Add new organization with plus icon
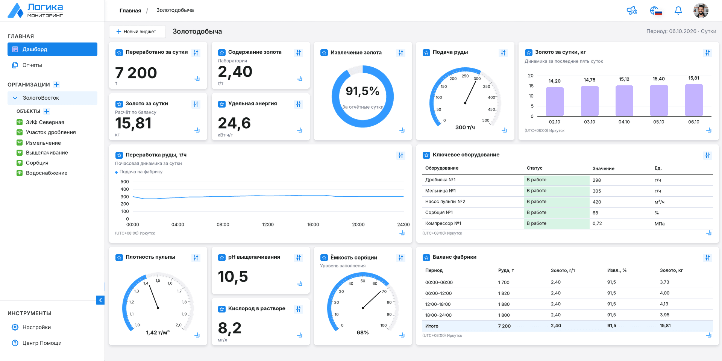The width and height of the screenshot is (722, 361). pyautogui.click(x=56, y=85)
